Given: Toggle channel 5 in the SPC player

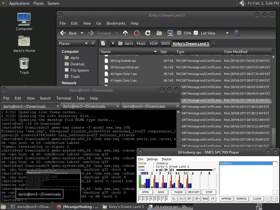Looking at the screenshot, I should [155, 199].
